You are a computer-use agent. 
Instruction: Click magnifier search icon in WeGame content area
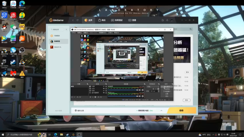pos(191,29)
